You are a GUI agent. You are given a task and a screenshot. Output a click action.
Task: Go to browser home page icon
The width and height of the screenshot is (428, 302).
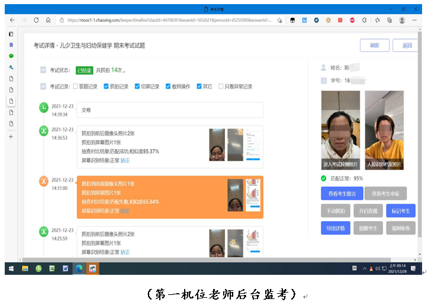coord(48,20)
